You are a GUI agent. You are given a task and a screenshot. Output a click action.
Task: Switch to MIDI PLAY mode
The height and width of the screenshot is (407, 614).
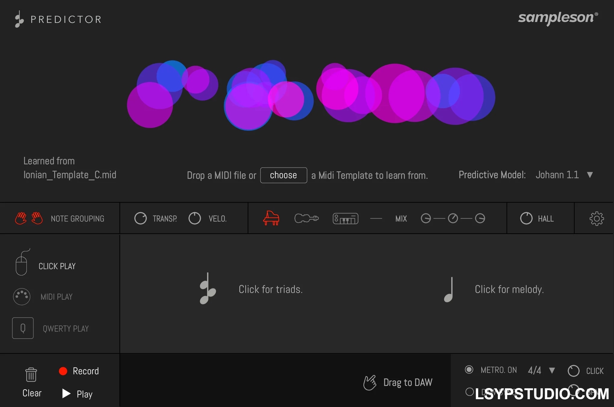pos(57,297)
